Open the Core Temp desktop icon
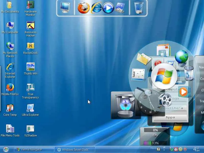Viewport: 204px width, 153px height. 10,110
